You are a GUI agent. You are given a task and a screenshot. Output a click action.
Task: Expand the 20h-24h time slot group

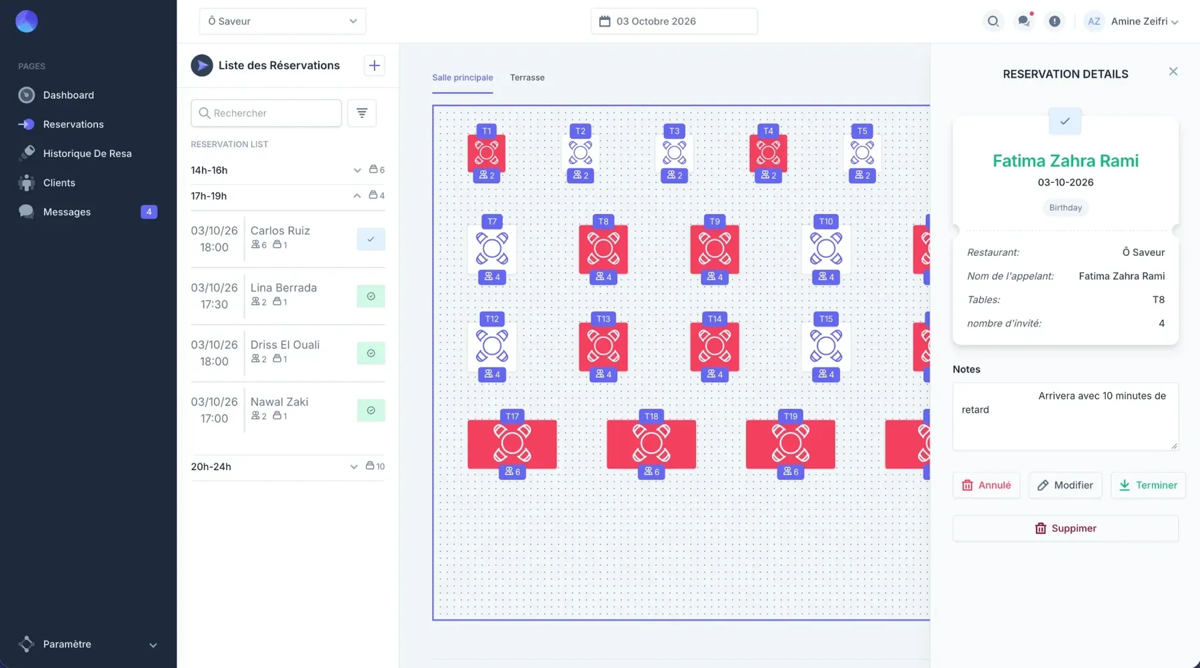pyautogui.click(x=287, y=467)
